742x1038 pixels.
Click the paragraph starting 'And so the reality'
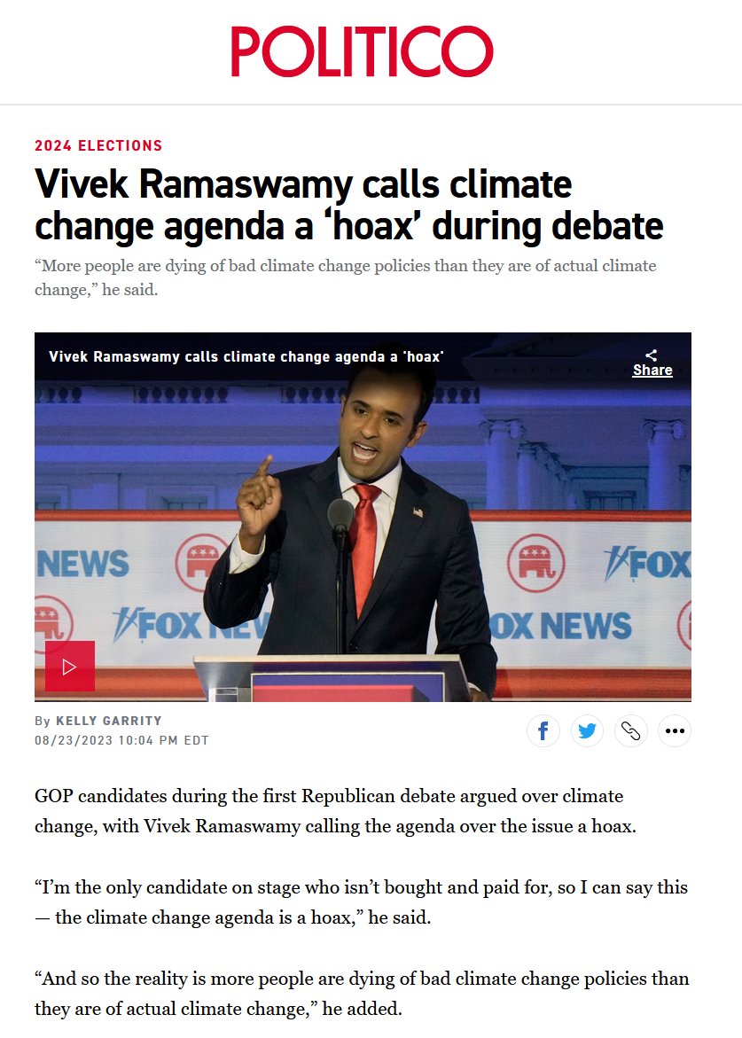pos(362,994)
